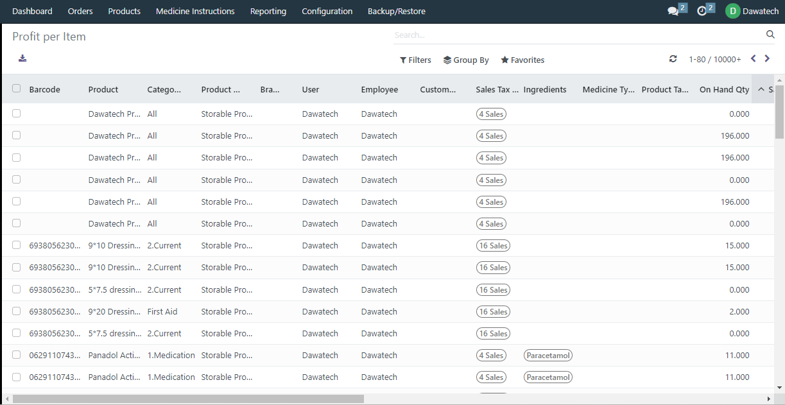The width and height of the screenshot is (785, 405).
Task: Click the 9*20 Dressin... product cell
Action: point(115,311)
